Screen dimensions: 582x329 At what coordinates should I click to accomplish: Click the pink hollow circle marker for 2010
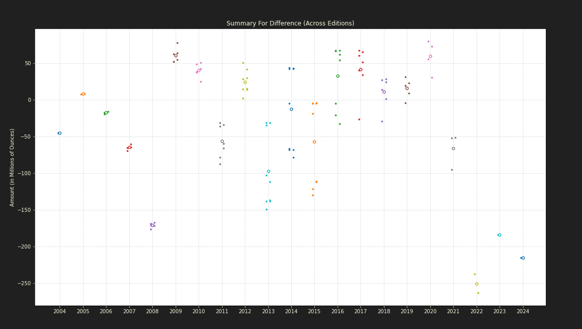tap(199, 70)
